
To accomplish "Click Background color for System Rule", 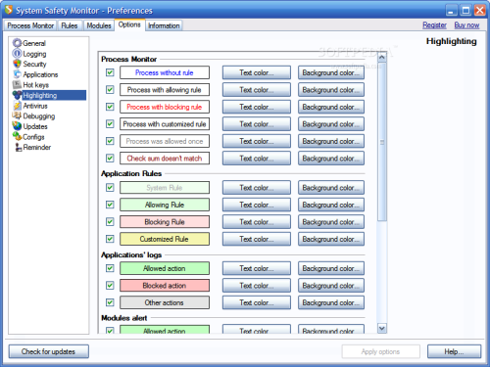I will point(331,188).
